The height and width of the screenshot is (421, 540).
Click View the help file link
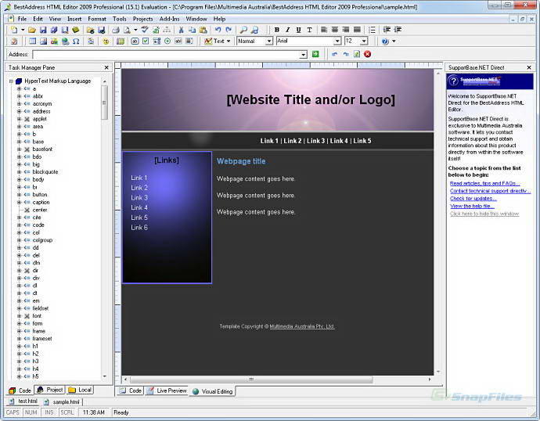coord(472,207)
